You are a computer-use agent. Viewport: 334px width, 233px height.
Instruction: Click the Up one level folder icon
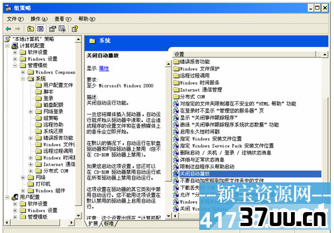30,28
